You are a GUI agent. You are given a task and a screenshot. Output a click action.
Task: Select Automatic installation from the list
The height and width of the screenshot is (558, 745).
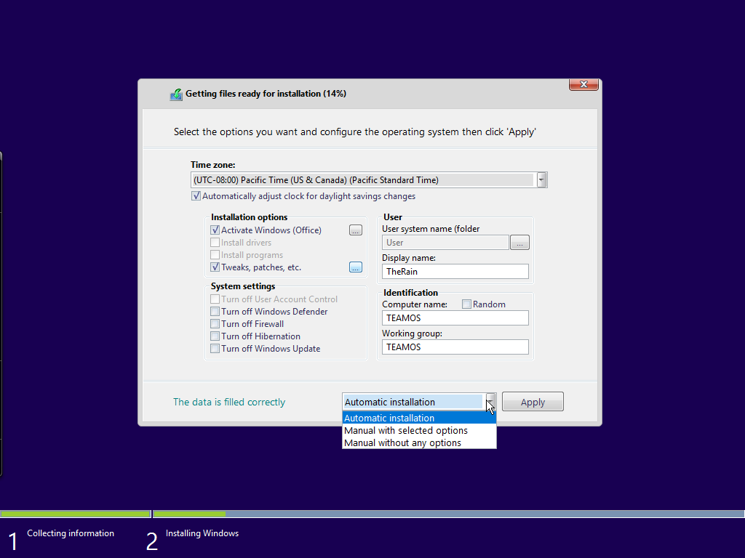(419, 418)
